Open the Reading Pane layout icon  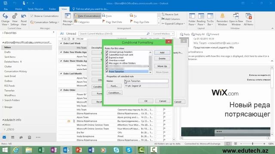[x=201, y=16]
